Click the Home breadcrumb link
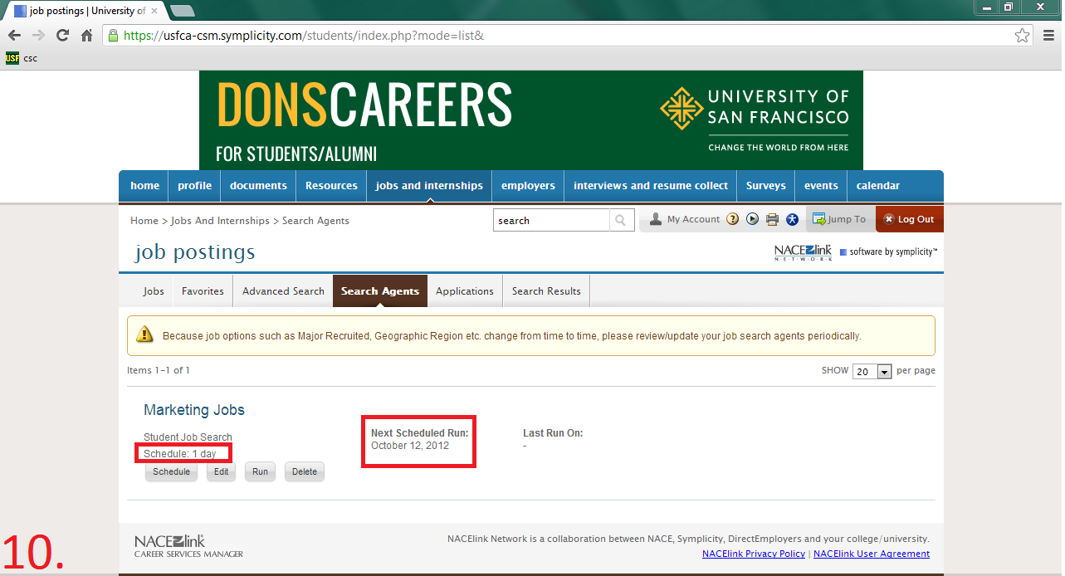 click(x=144, y=221)
